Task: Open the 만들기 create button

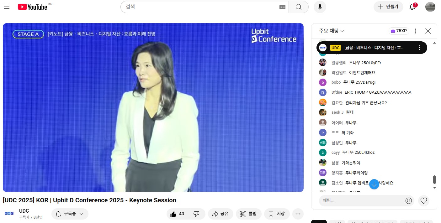Action: point(388,7)
